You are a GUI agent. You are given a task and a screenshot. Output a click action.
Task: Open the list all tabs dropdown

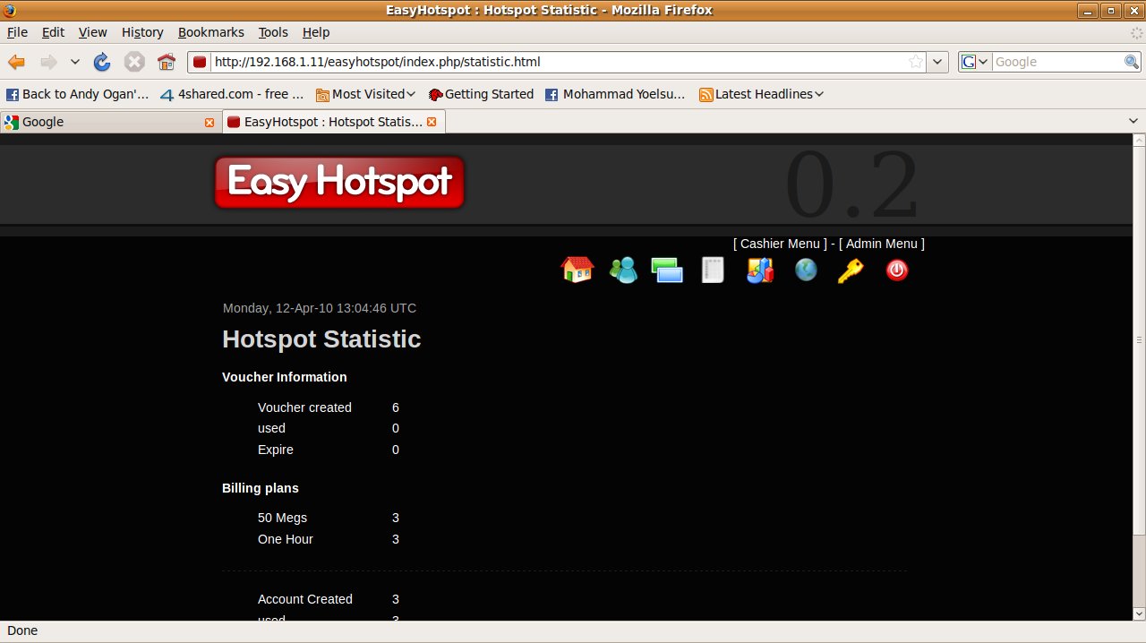tap(1133, 121)
